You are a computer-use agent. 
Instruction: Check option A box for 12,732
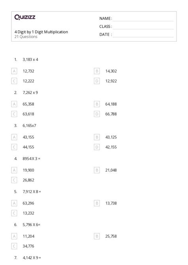[x=14, y=71]
